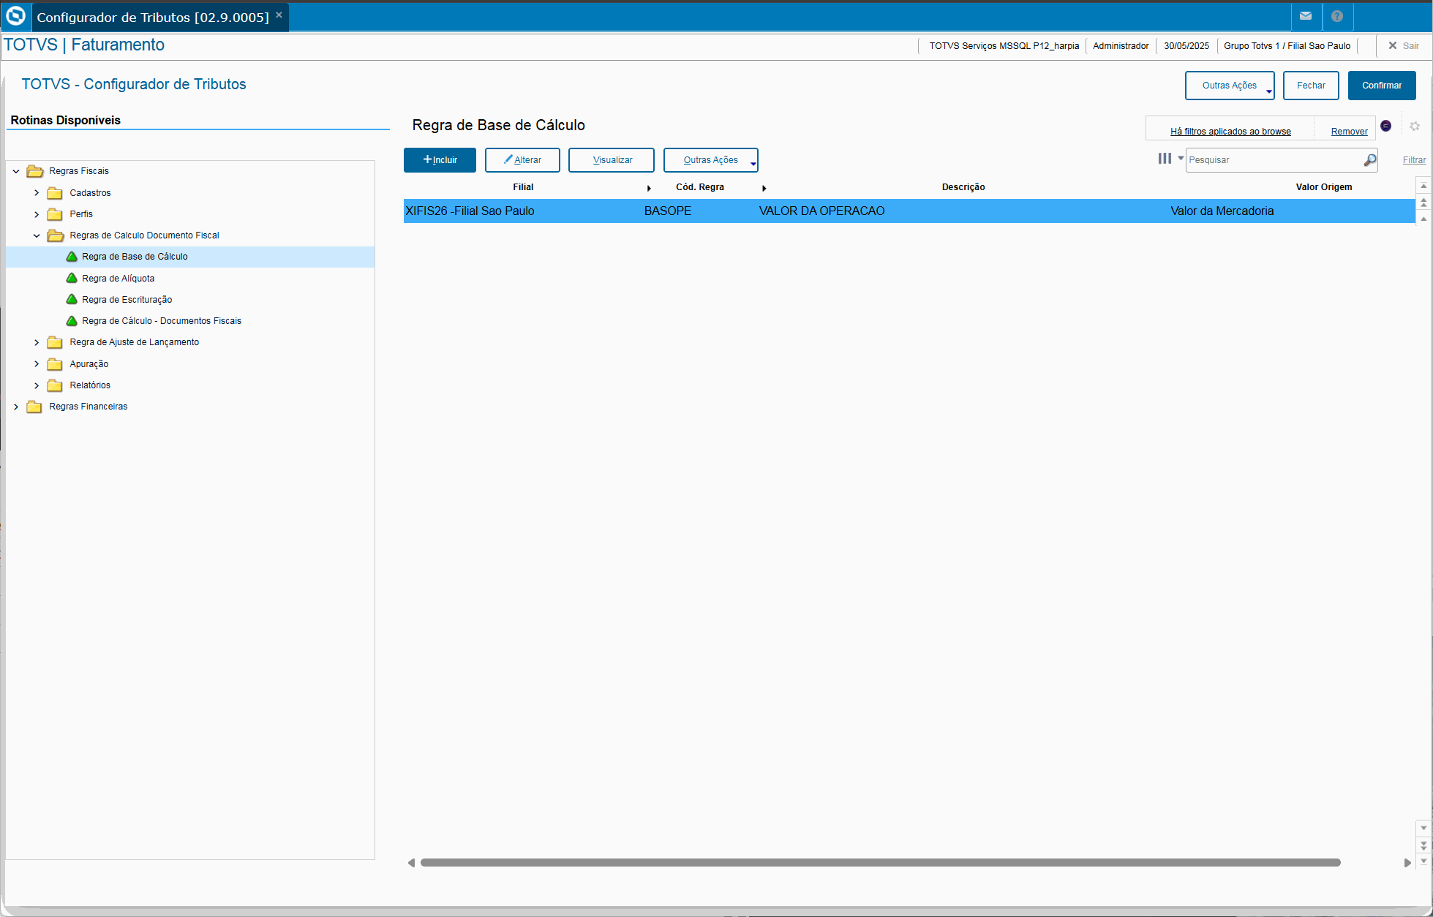Open the browse settings gear icon
Image resolution: width=1433 pixels, height=917 pixels.
click(1415, 127)
